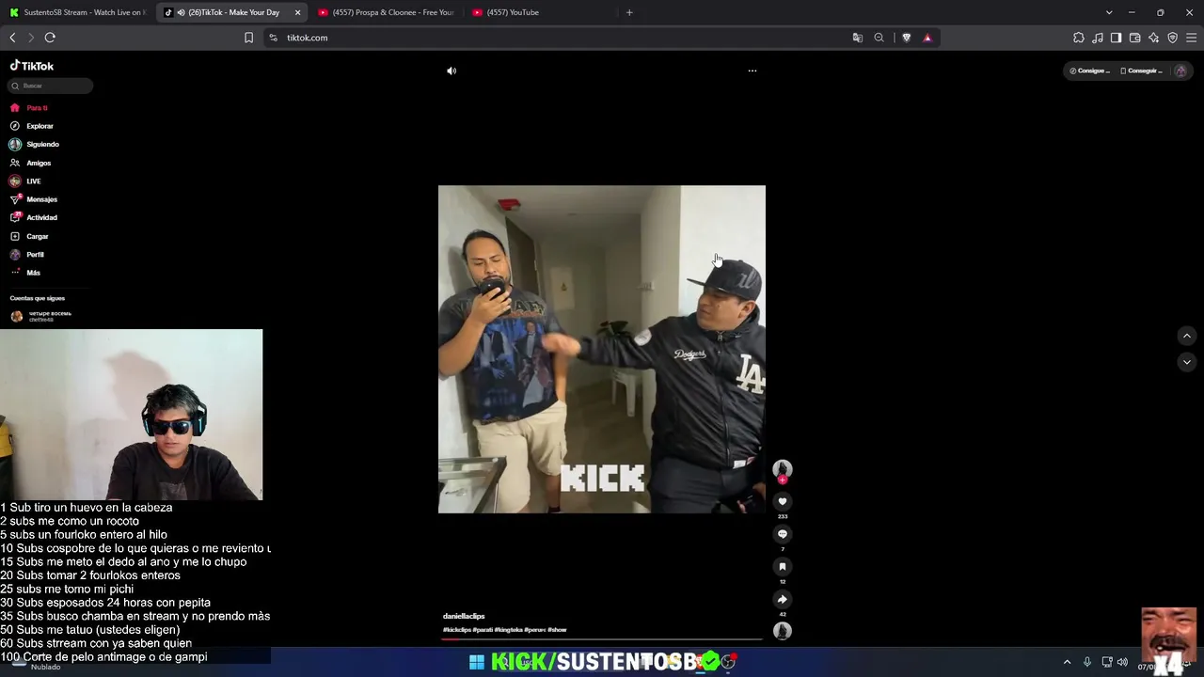Open the taskbar network icon

1107,662
